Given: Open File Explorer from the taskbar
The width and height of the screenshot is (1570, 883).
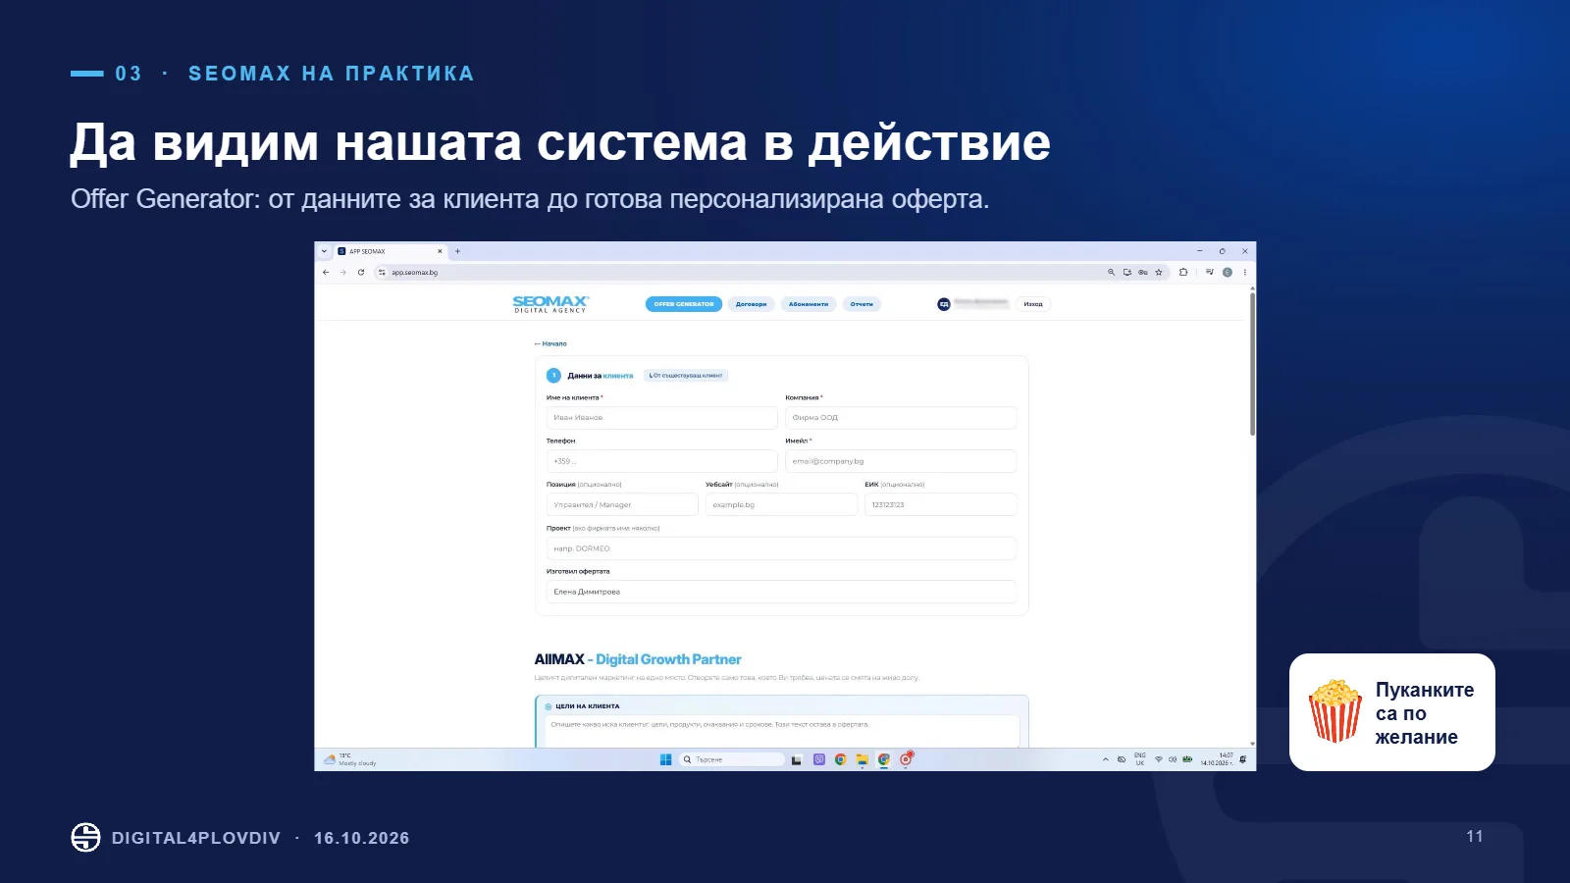Looking at the screenshot, I should (863, 759).
